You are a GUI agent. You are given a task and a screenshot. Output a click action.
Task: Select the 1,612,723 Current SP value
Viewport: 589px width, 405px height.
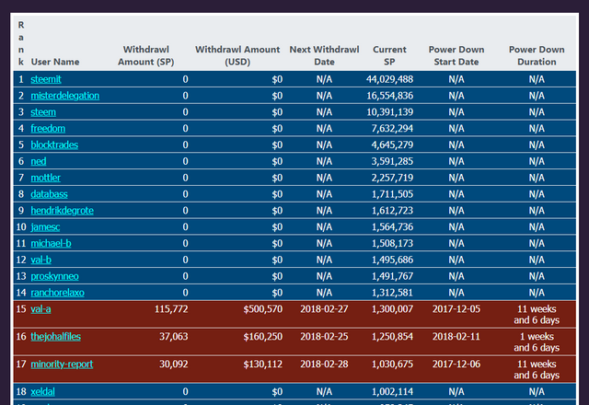393,211
